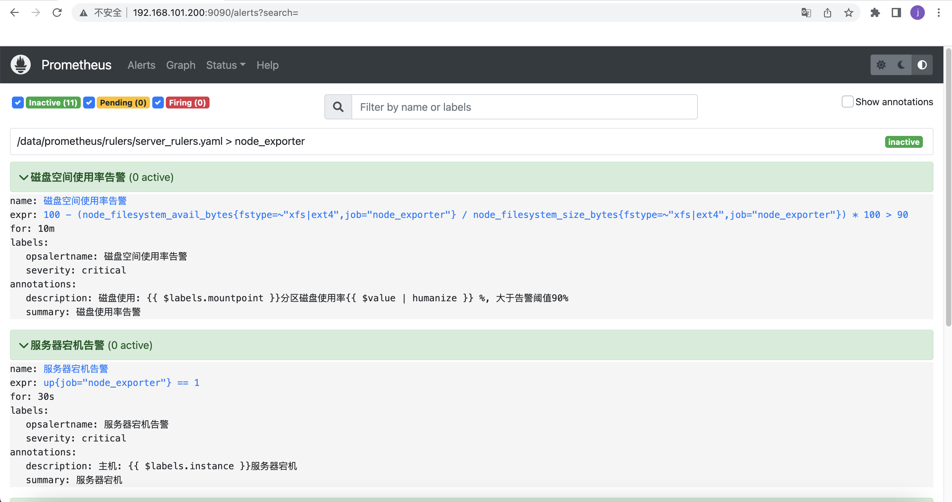This screenshot has width=952, height=502.
Task: Click the 主机 instance description annotation
Action: click(x=162, y=466)
